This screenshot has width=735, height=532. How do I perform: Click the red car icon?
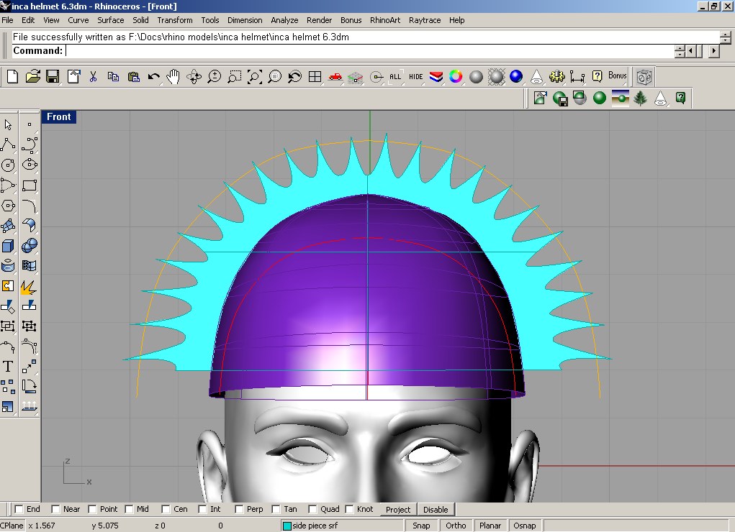335,76
